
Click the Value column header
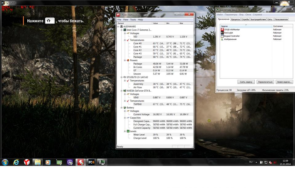[159, 23]
